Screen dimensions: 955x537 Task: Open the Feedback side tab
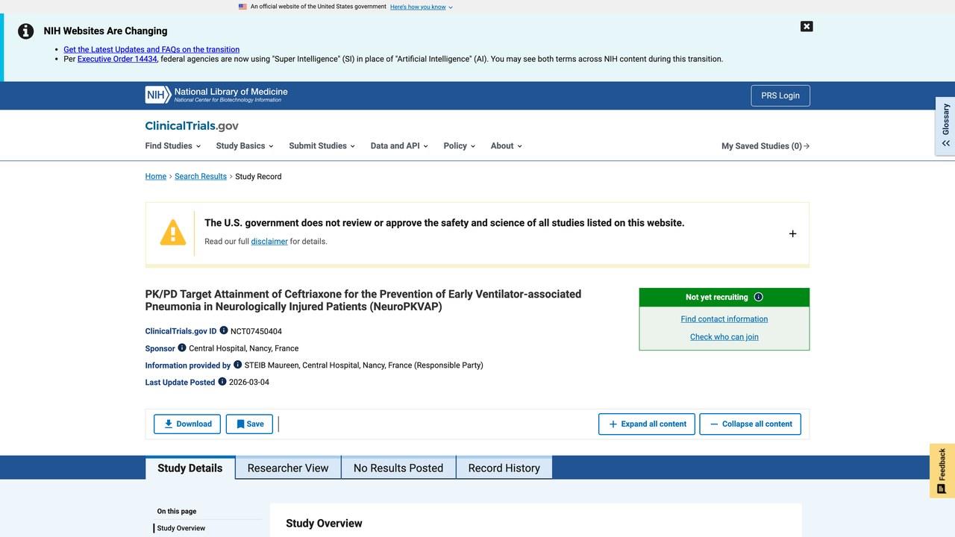942,471
